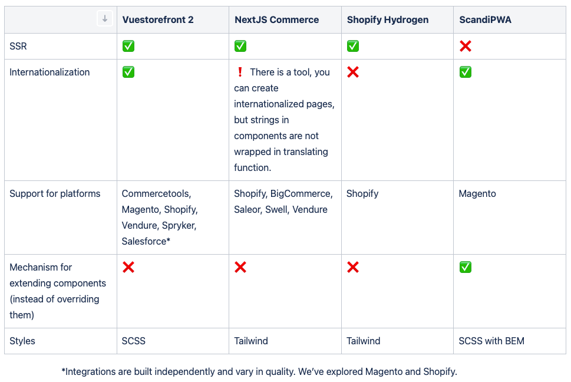The image size is (571, 382).
Task: Select the ScandiPWA column header
Action: [x=486, y=19]
